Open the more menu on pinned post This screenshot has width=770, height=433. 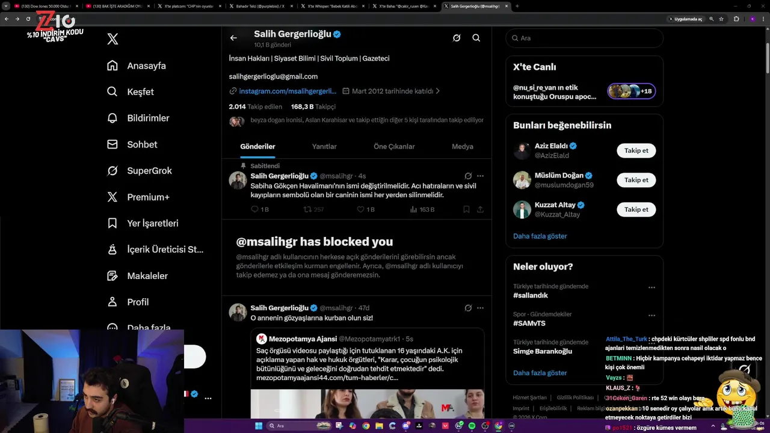coord(480,176)
